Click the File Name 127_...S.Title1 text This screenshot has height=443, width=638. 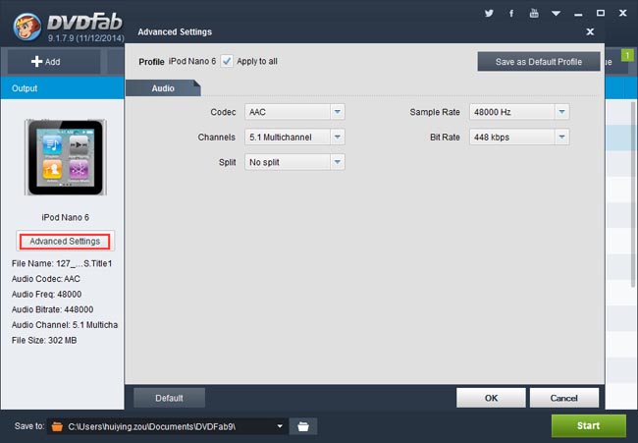click(62, 263)
